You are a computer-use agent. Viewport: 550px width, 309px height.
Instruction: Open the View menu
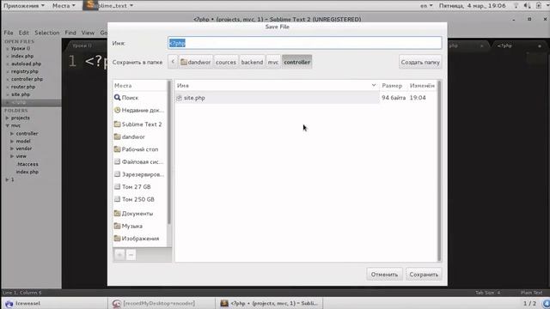(x=88, y=33)
